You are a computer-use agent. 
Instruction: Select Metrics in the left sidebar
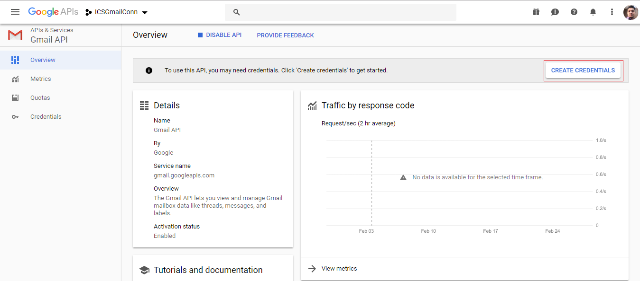(61, 79)
